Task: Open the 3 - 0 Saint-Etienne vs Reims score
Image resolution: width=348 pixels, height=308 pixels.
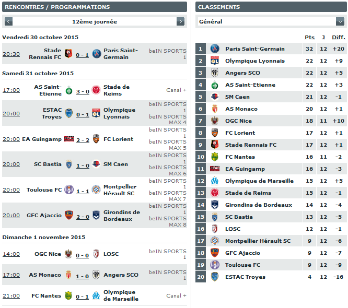Action: 83,91
